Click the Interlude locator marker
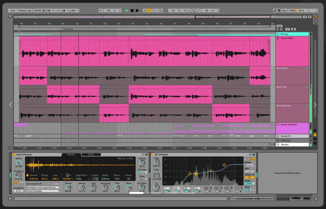The width and height of the screenshot is (326, 209). 67,29
